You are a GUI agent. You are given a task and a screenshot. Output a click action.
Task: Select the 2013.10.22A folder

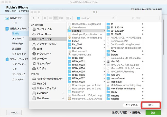[125, 31]
